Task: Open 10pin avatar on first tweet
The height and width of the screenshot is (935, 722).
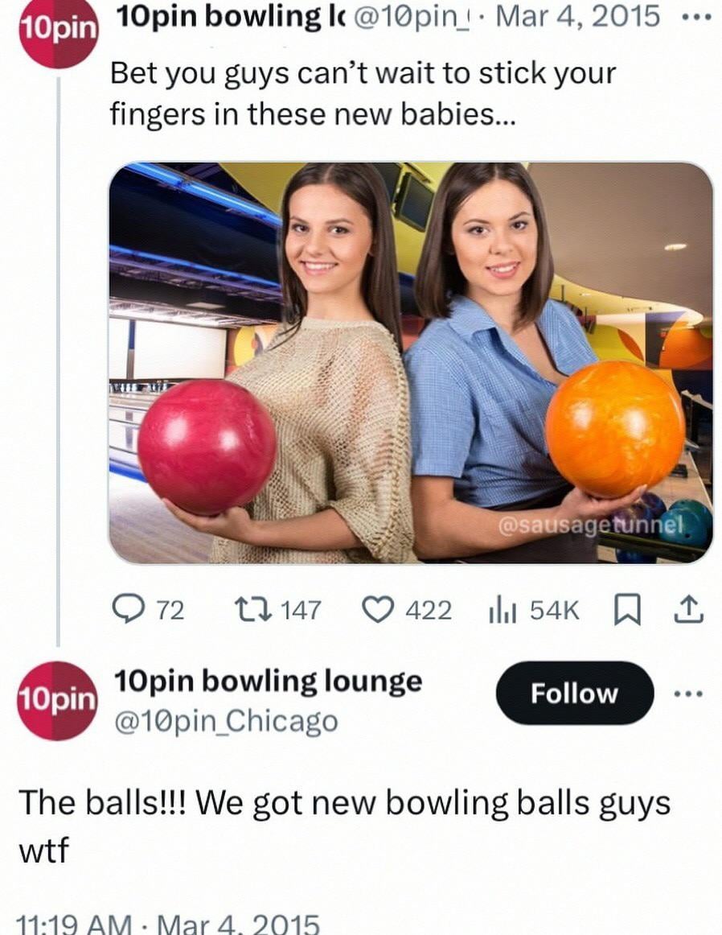Action: pyautogui.click(x=58, y=30)
